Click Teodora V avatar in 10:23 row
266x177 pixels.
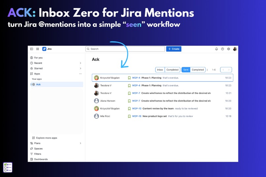point(96,85)
